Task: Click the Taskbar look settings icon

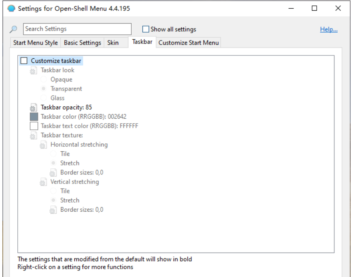Action: [33, 70]
